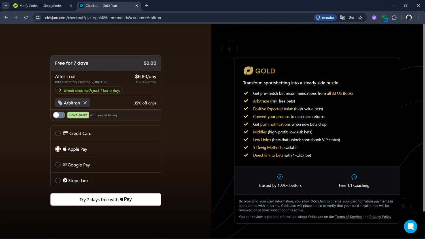Open the browser profile avatar
This screenshot has height=239, width=425.
pyautogui.click(x=409, y=18)
